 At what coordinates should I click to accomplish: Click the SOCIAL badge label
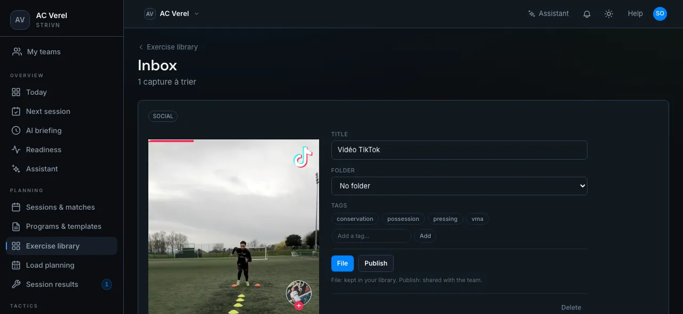click(x=163, y=116)
